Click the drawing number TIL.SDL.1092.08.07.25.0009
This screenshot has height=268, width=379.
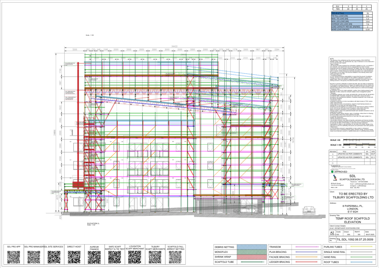(x=355, y=239)
